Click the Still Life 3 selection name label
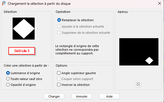Image resolution: width=164 pixels, height=102 pixels. click(22, 51)
